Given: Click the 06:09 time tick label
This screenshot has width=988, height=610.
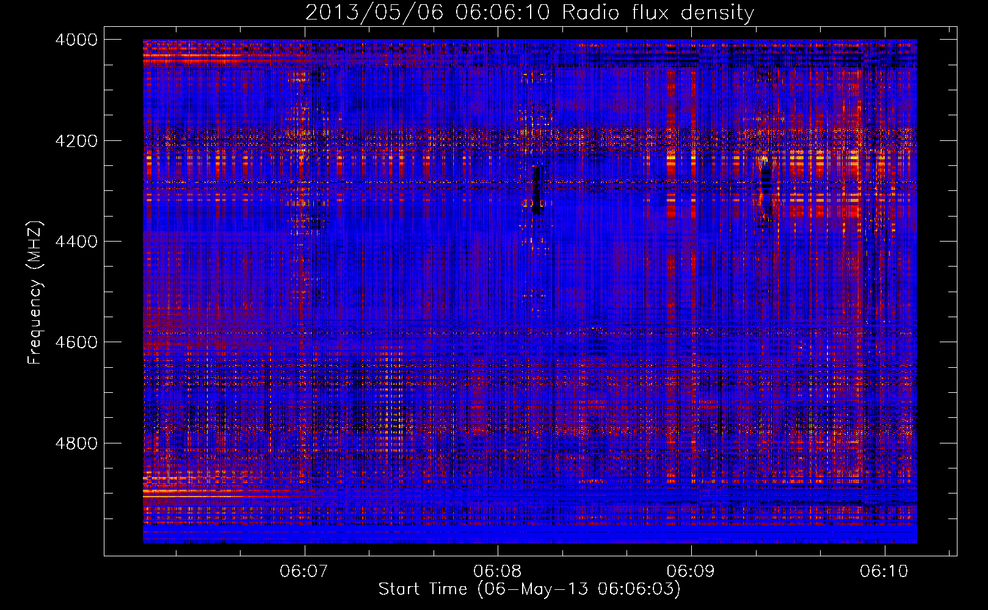Looking at the screenshot, I should pyautogui.click(x=691, y=572).
